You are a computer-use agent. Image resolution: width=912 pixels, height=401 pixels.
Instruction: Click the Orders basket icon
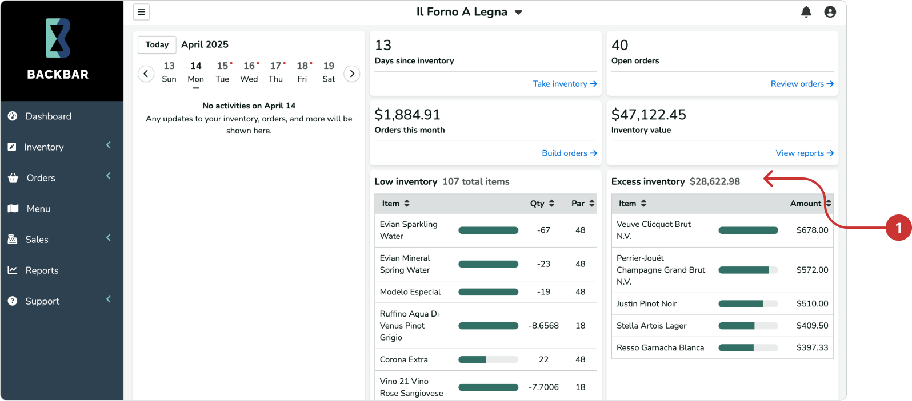[x=13, y=177]
